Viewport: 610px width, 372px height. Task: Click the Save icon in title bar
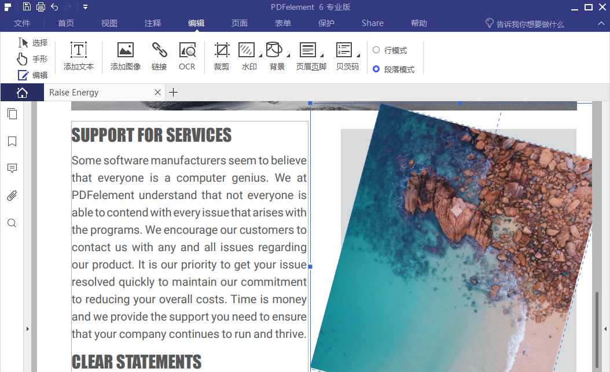[27, 6]
